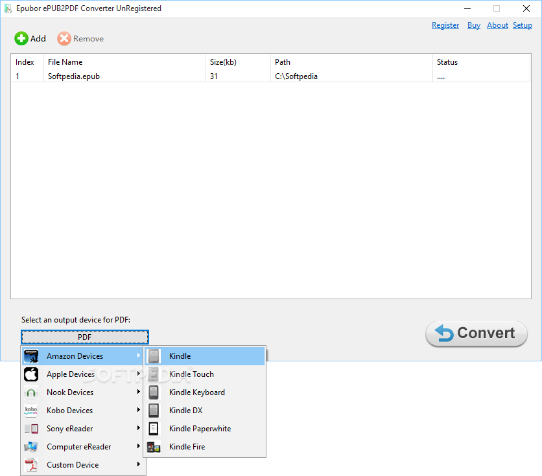
Task: Click the Kindle device icon
Action: click(154, 356)
